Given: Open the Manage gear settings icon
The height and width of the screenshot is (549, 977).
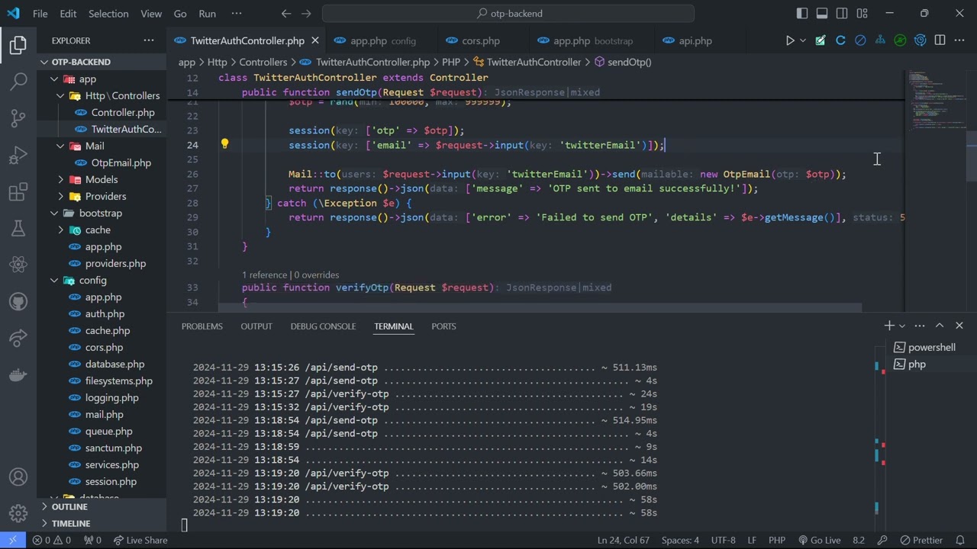Looking at the screenshot, I should pyautogui.click(x=18, y=512).
